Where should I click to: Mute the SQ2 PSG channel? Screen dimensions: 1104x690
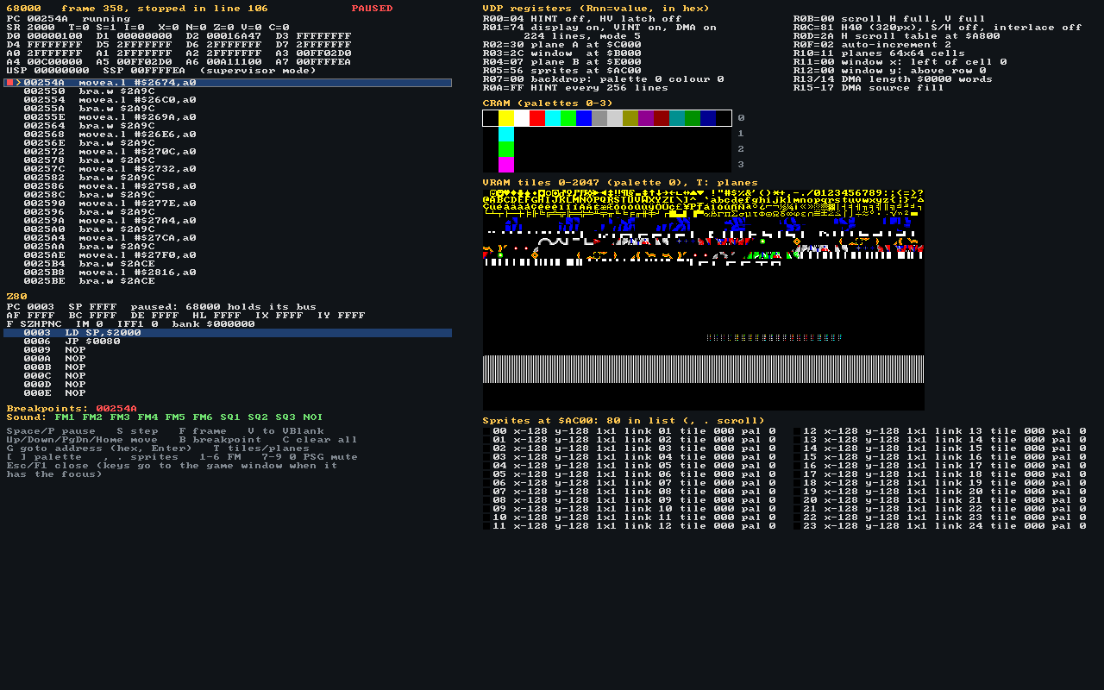coord(258,417)
